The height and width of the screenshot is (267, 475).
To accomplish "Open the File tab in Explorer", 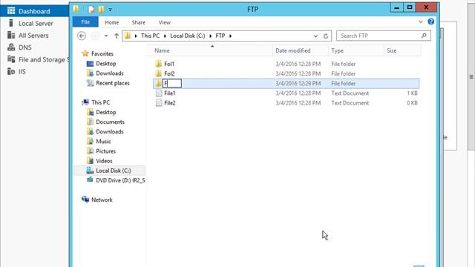I will click(85, 22).
